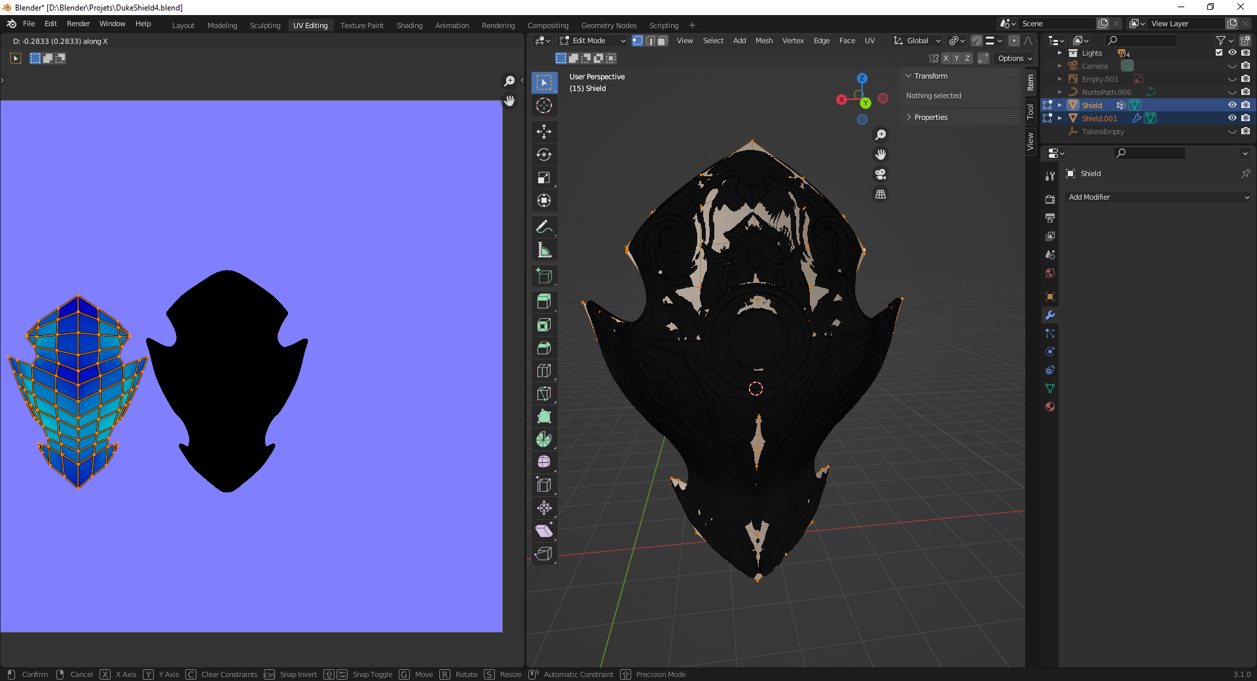Toggle Lights collection exclude checkbox
The height and width of the screenshot is (681, 1257).
1219,53
